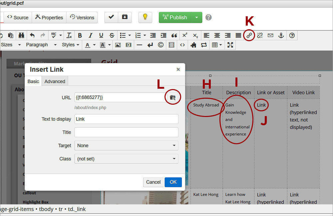Toggle fullscreen editor mode
Image resolution: width=333 pixels, height=216 pixels.
(230, 45)
